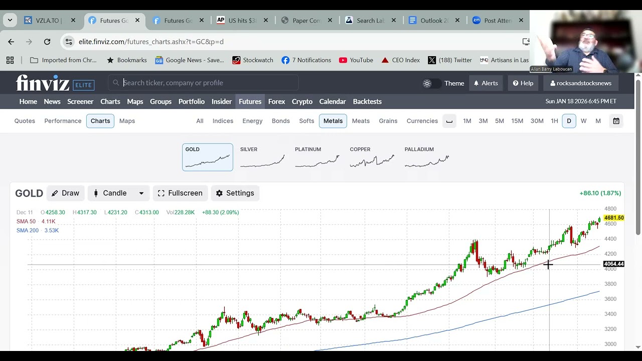Select the Energy futures category
Screen dimensions: 642x361
click(x=252, y=121)
